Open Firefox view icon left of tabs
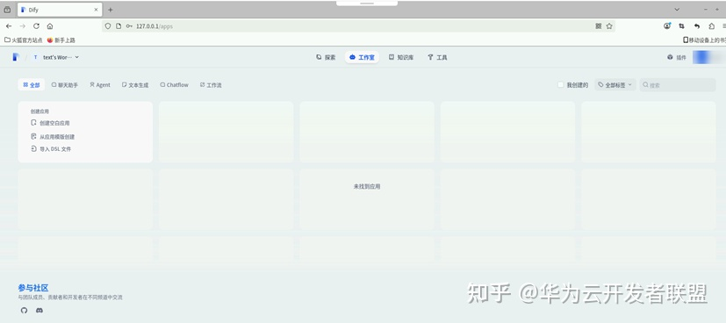 tap(7, 10)
